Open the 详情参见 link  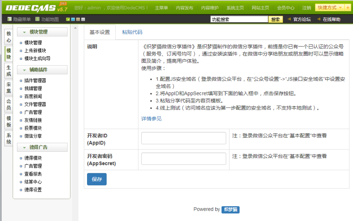tap(151, 119)
